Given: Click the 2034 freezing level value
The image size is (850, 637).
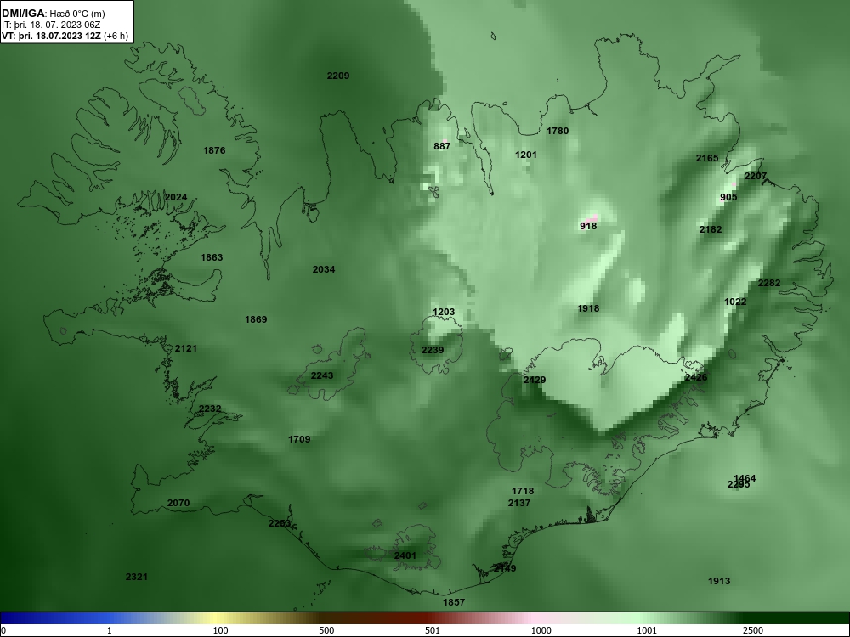Looking at the screenshot, I should click(x=324, y=269).
